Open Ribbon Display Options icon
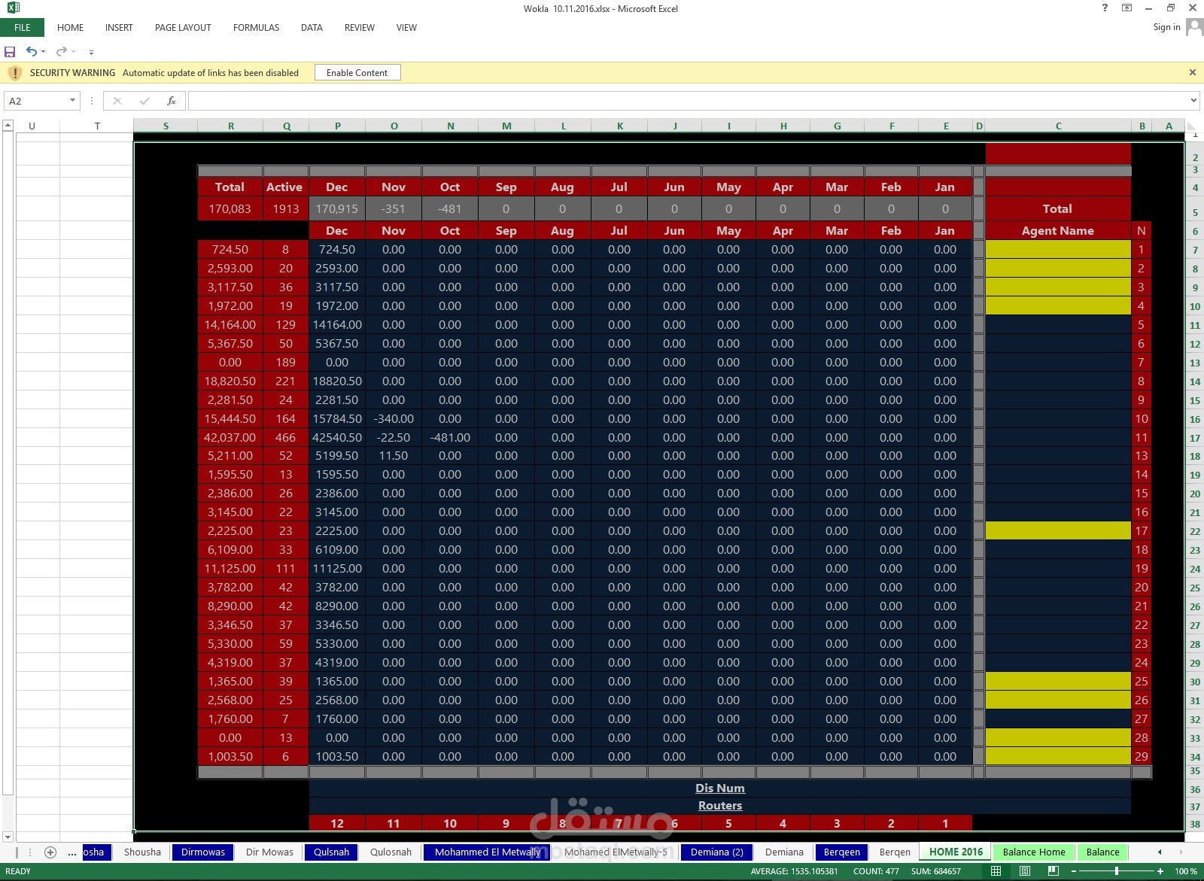The image size is (1204, 881). (x=1126, y=8)
